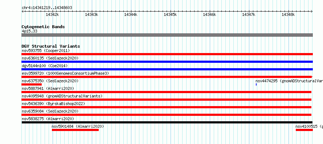
Task: Select the black bar under nsv5838275
Action: click(x=167, y=122)
